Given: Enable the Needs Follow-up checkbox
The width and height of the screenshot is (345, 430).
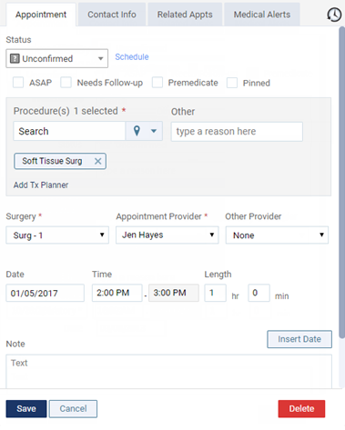Looking at the screenshot, I should pos(66,83).
